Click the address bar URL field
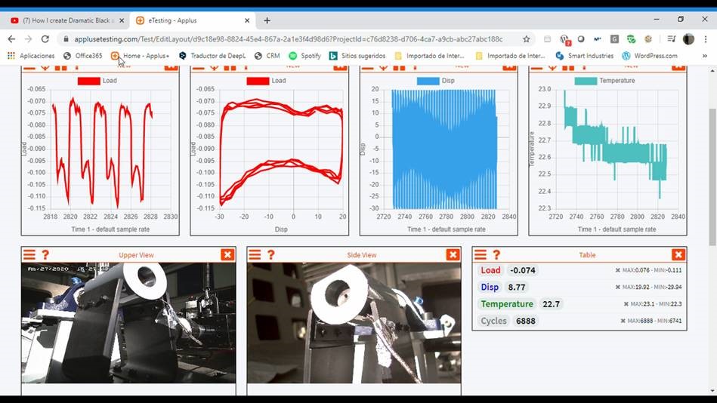The width and height of the screenshot is (717, 403). (x=287, y=39)
